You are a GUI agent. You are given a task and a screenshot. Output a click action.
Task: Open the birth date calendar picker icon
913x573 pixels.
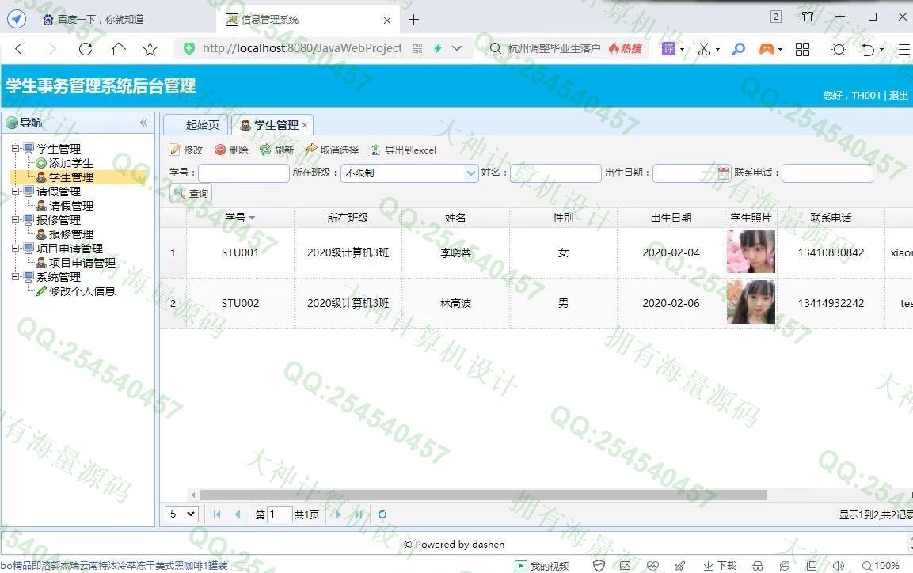pyautogui.click(x=723, y=173)
